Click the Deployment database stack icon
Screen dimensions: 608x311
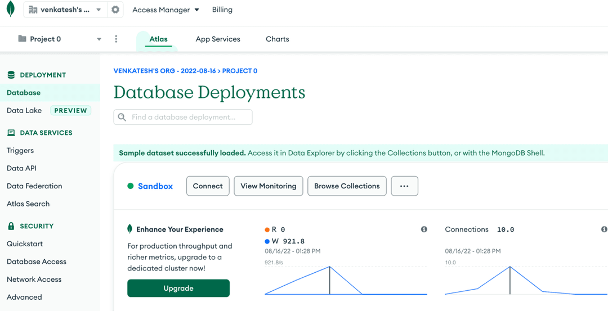click(x=11, y=75)
